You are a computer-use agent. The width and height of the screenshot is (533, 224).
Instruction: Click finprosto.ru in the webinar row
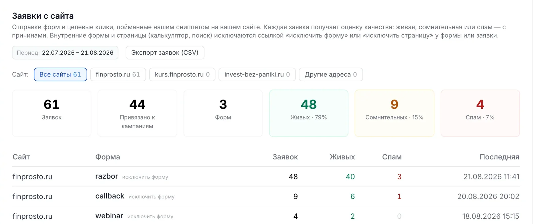pos(32,216)
